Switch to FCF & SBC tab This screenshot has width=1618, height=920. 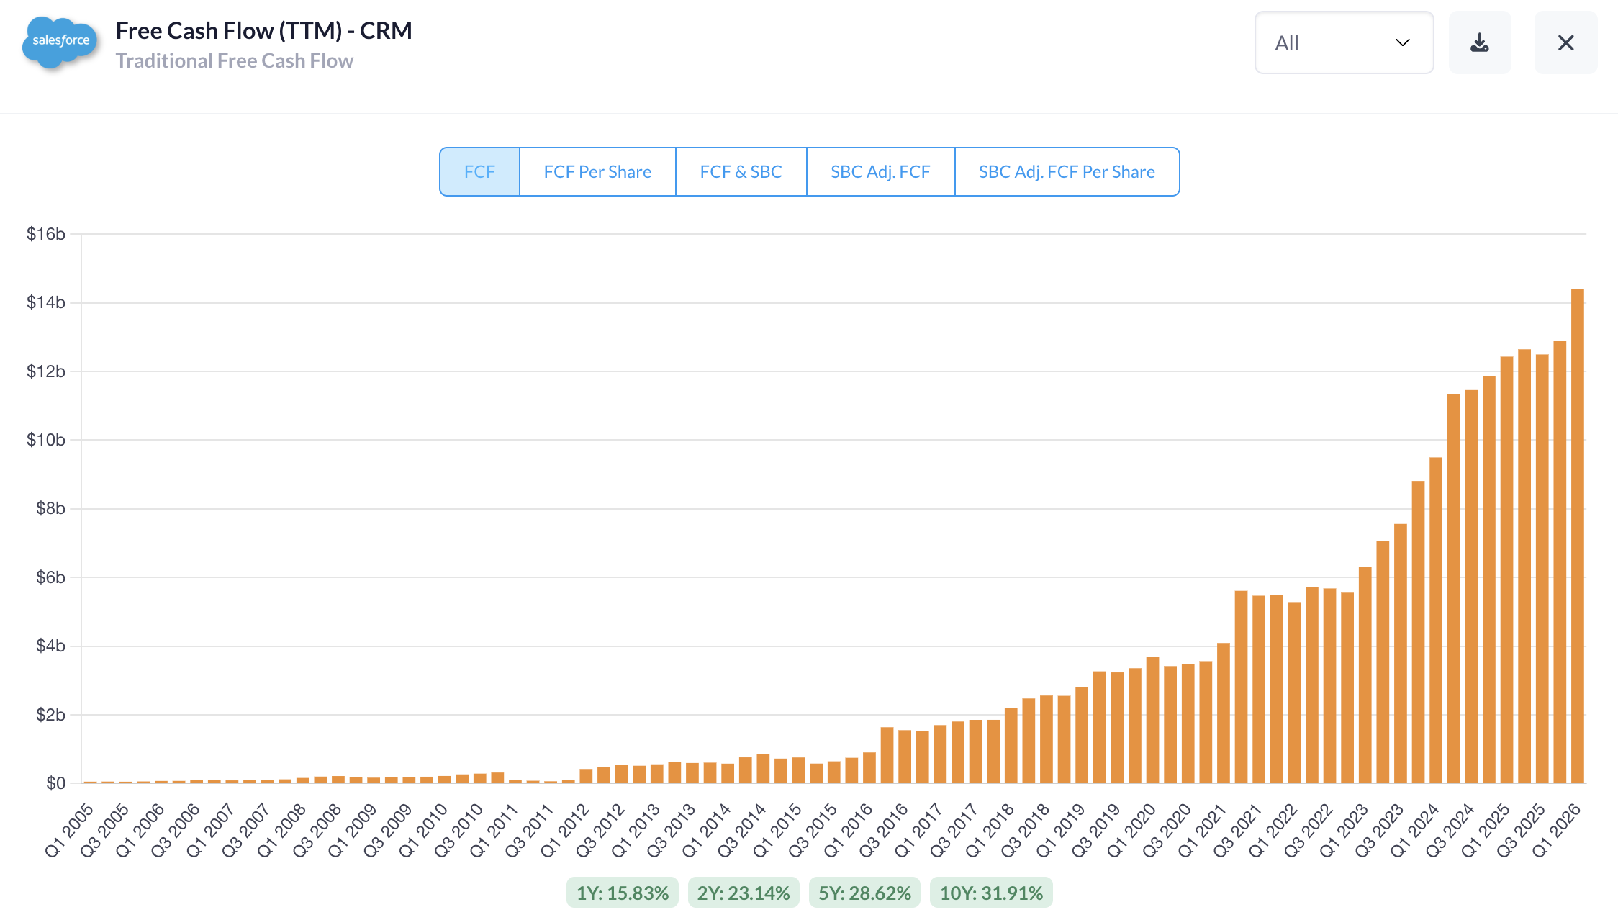[x=741, y=172]
